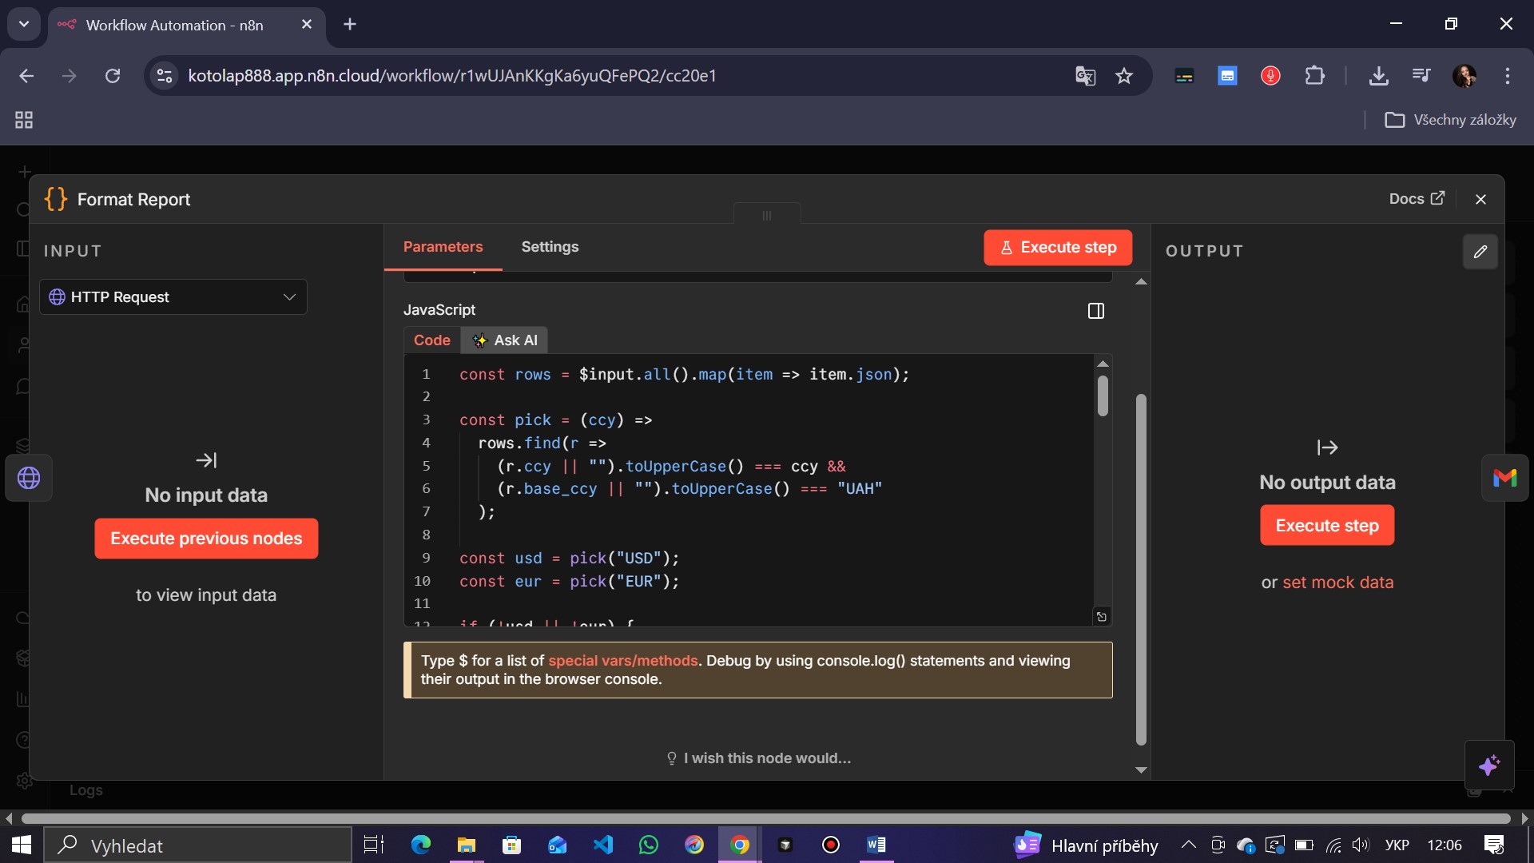Click the browser profile avatar
The height and width of the screenshot is (863, 1534).
[x=1464, y=76]
